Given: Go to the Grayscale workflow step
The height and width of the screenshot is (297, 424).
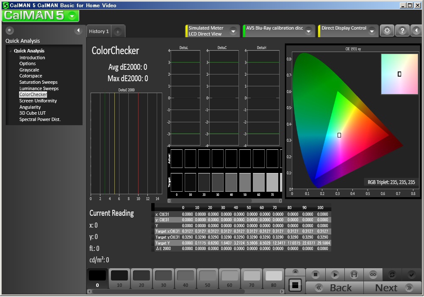Looking at the screenshot, I should tap(29, 70).
